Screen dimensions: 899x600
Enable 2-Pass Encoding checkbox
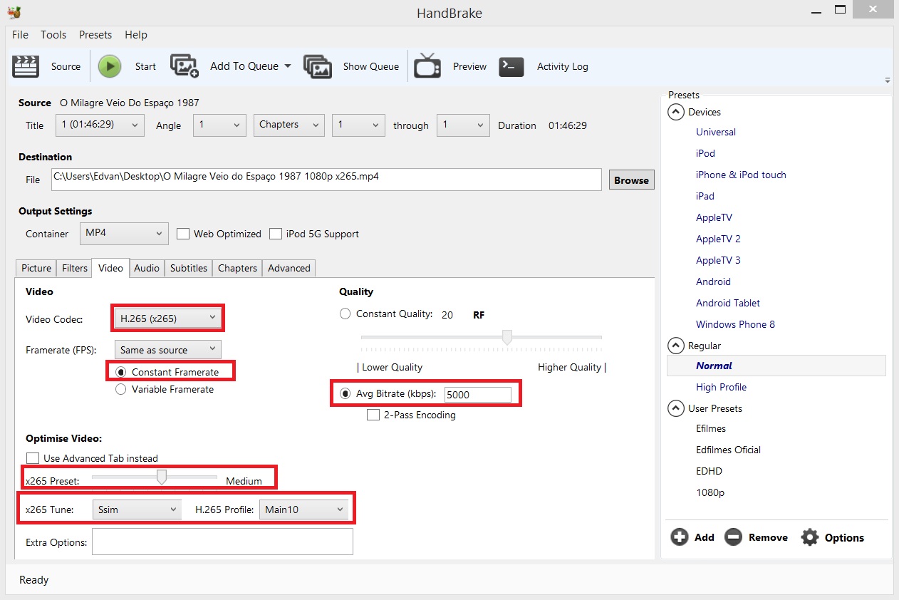coord(373,415)
